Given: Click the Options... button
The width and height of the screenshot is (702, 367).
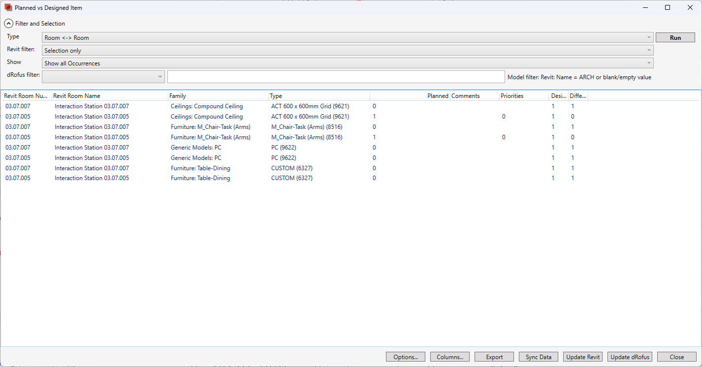Looking at the screenshot, I should 406,357.
